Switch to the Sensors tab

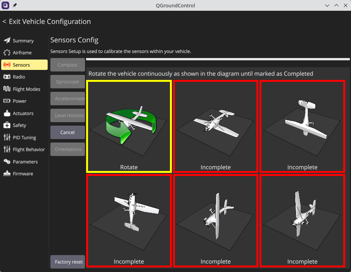coord(25,65)
